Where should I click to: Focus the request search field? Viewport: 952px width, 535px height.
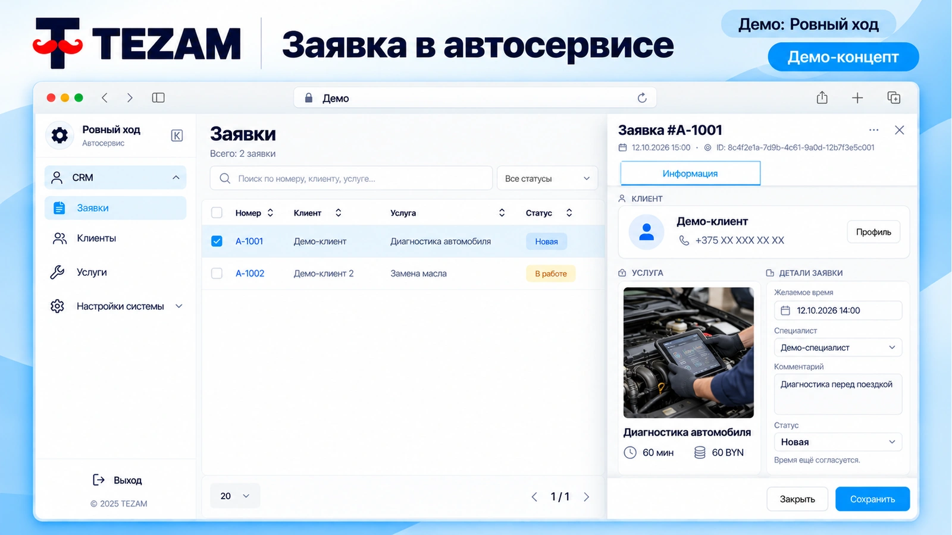coord(351,178)
